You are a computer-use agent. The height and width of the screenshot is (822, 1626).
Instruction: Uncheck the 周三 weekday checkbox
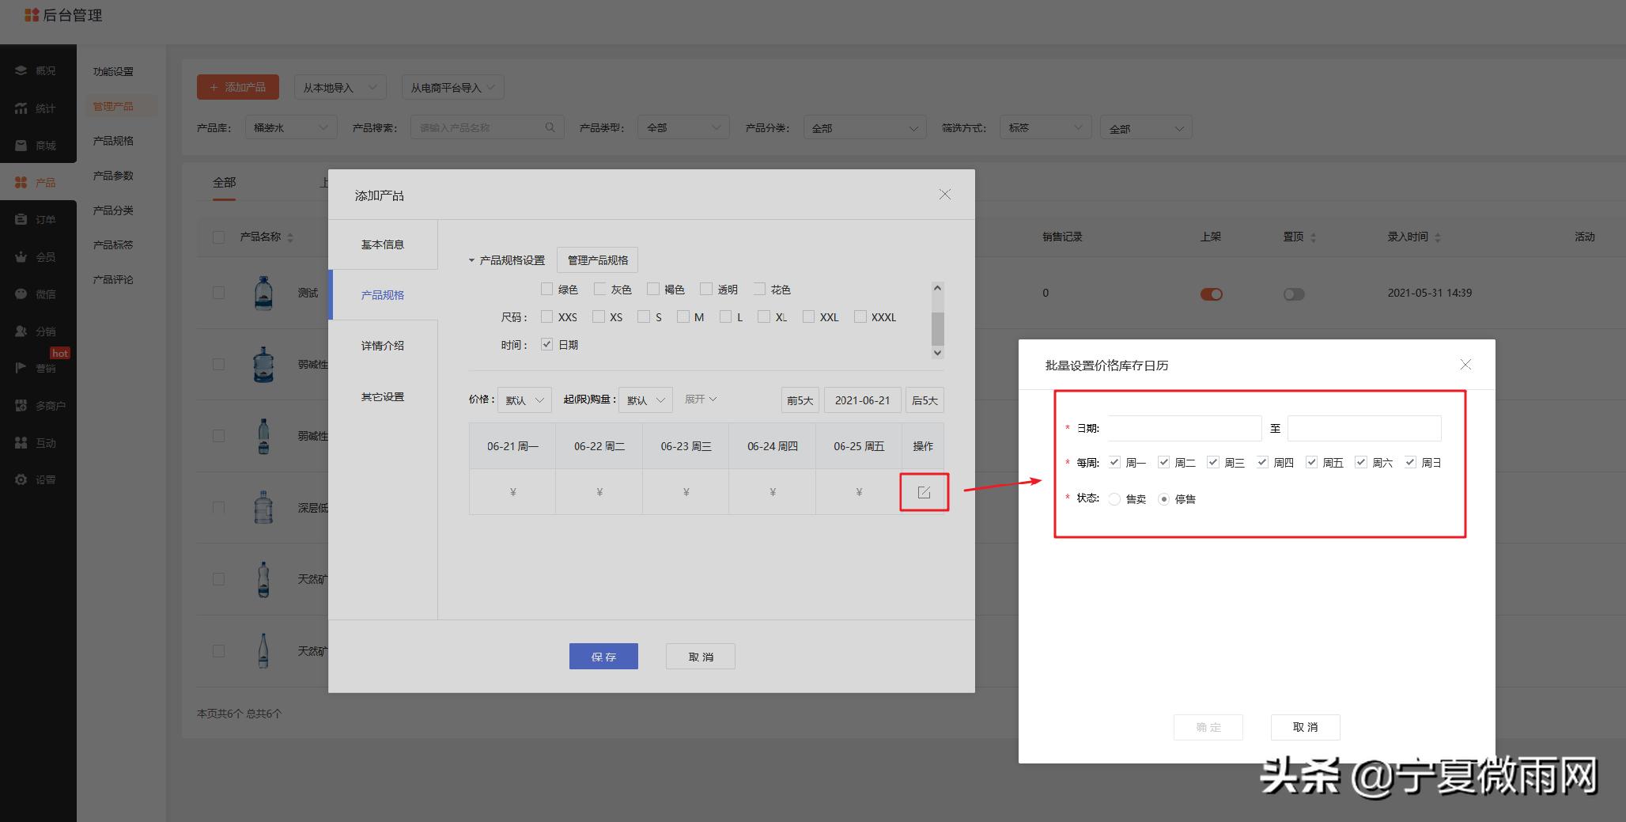(1213, 462)
